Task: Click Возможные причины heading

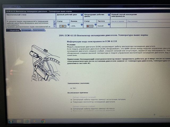Action: click(78, 93)
